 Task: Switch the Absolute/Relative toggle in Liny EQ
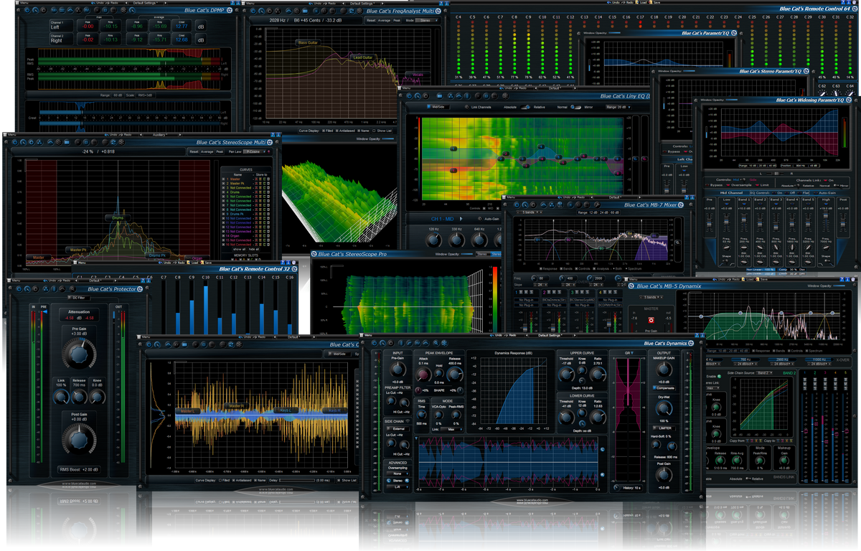pos(525,107)
